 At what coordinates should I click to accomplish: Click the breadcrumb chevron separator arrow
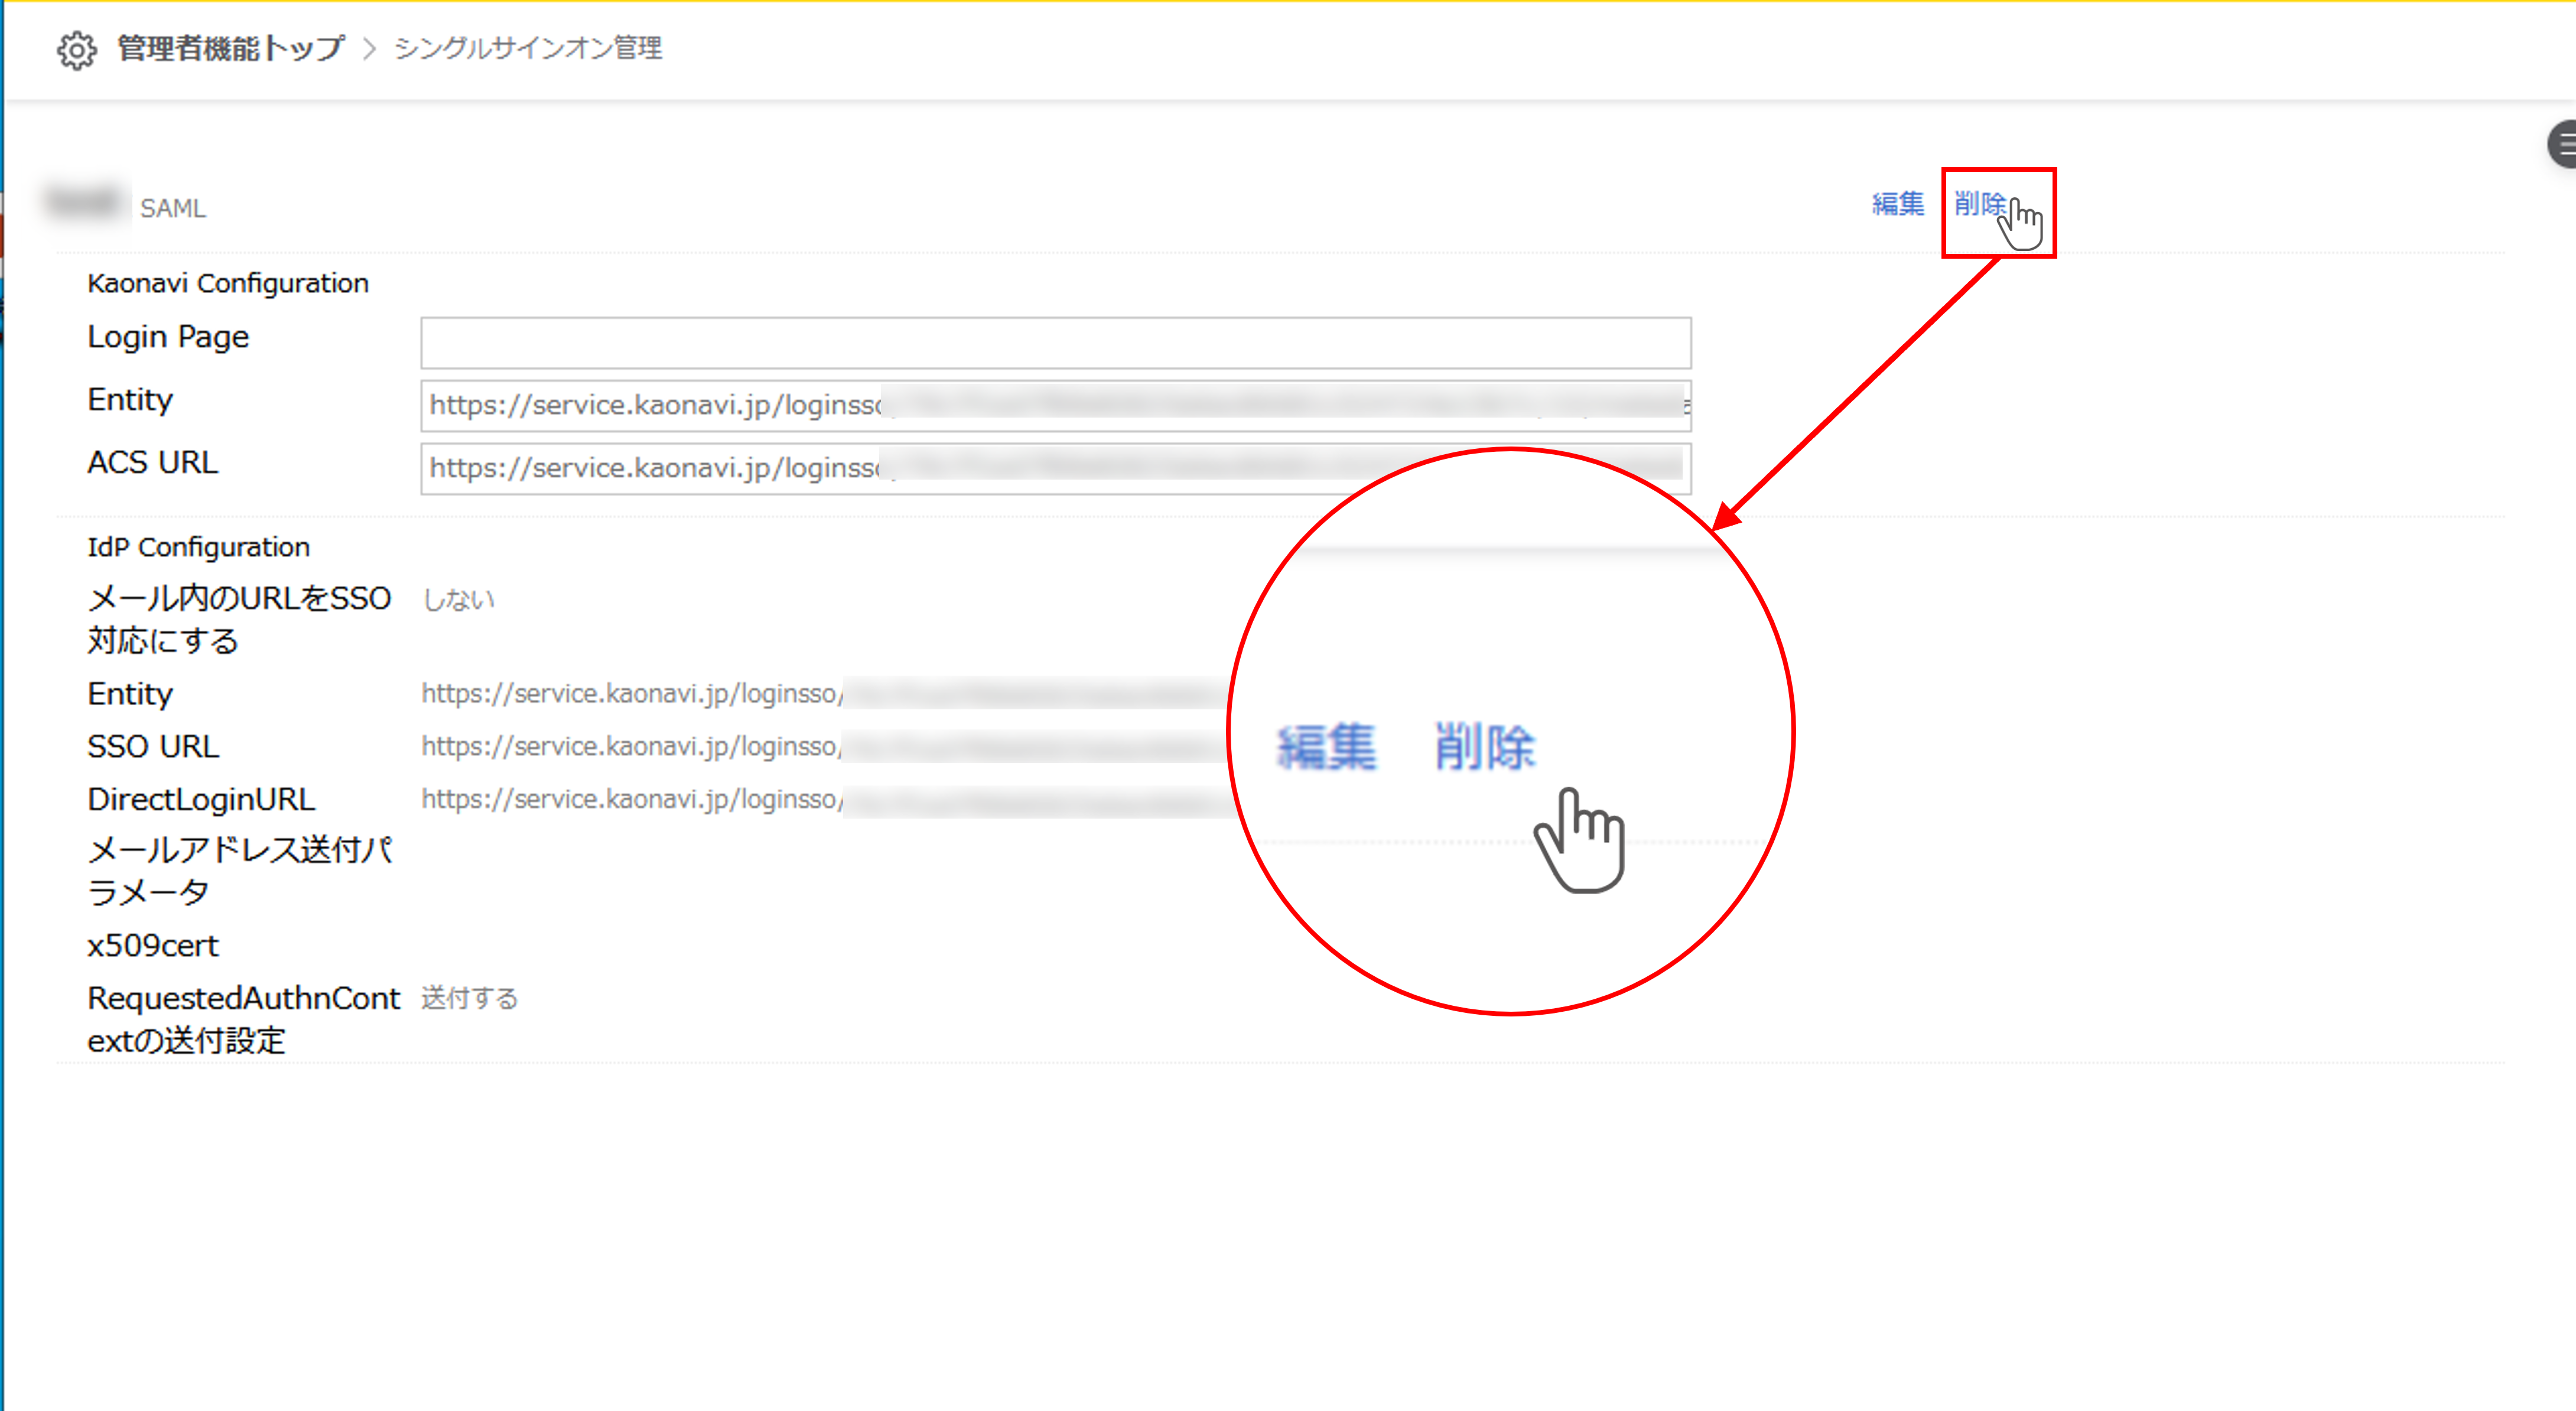point(369,49)
